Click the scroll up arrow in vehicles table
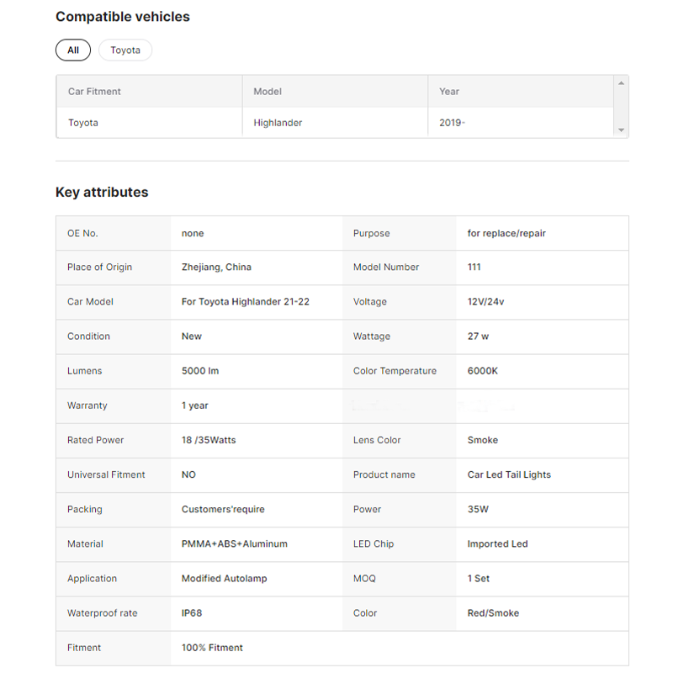The height and width of the screenshot is (673, 673). pyautogui.click(x=621, y=83)
